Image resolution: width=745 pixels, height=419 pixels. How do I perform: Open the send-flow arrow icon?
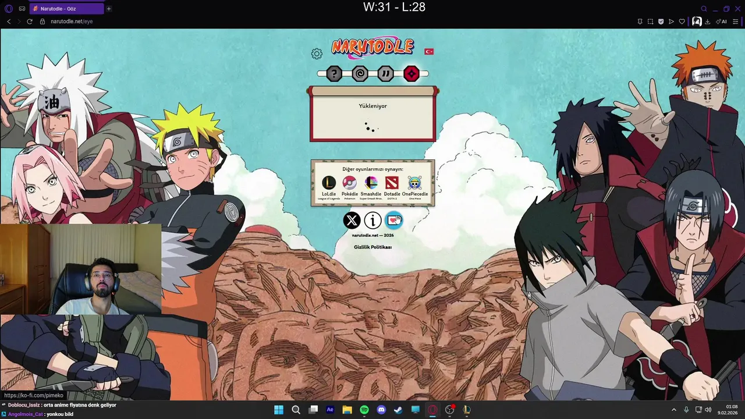pyautogui.click(x=671, y=22)
